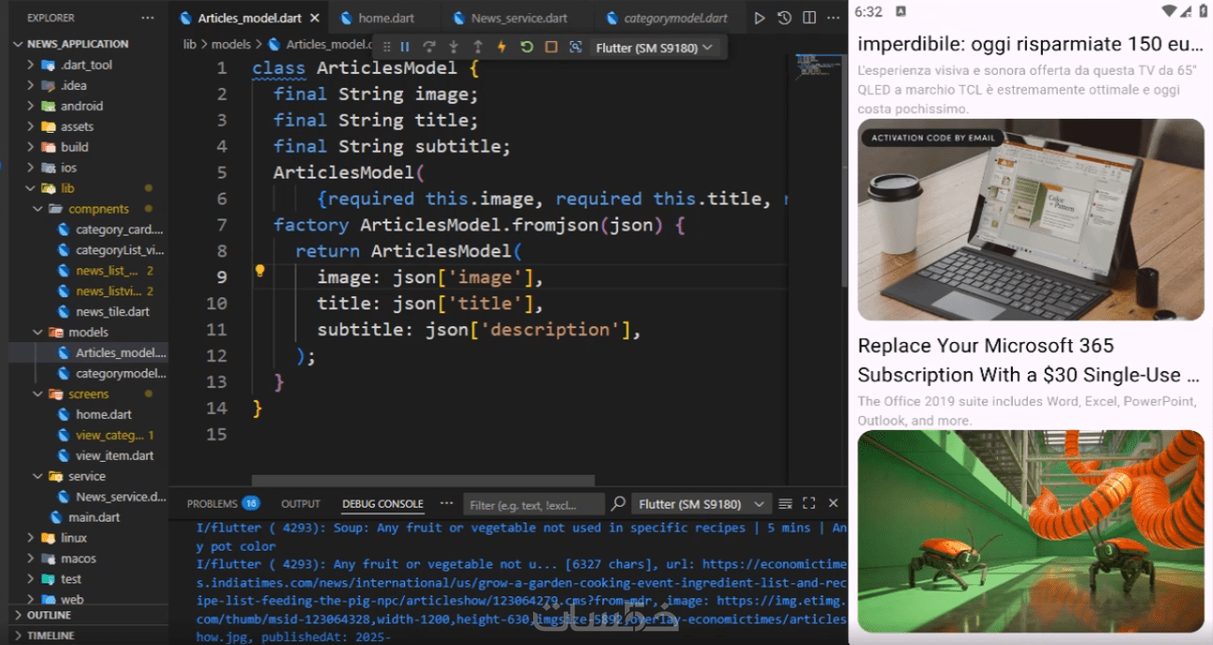1213x645 pixels.
Task: Click the lightbulb quick-fix icon on line 9
Action: coord(261,271)
